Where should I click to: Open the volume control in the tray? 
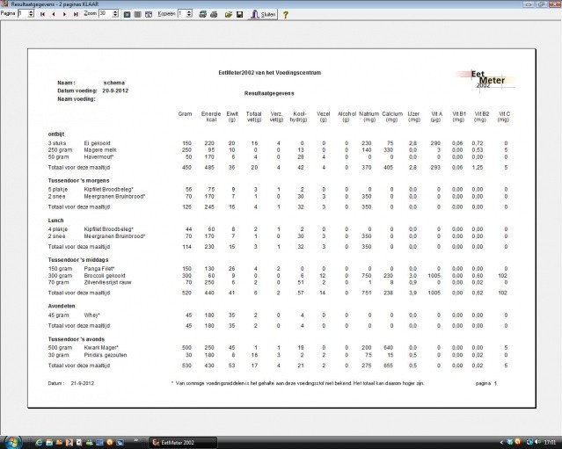click(539, 442)
